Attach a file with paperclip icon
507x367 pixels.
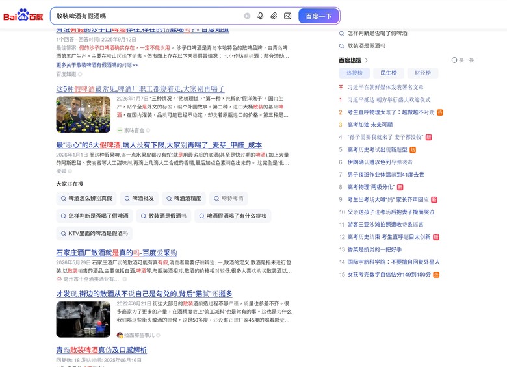click(x=274, y=16)
